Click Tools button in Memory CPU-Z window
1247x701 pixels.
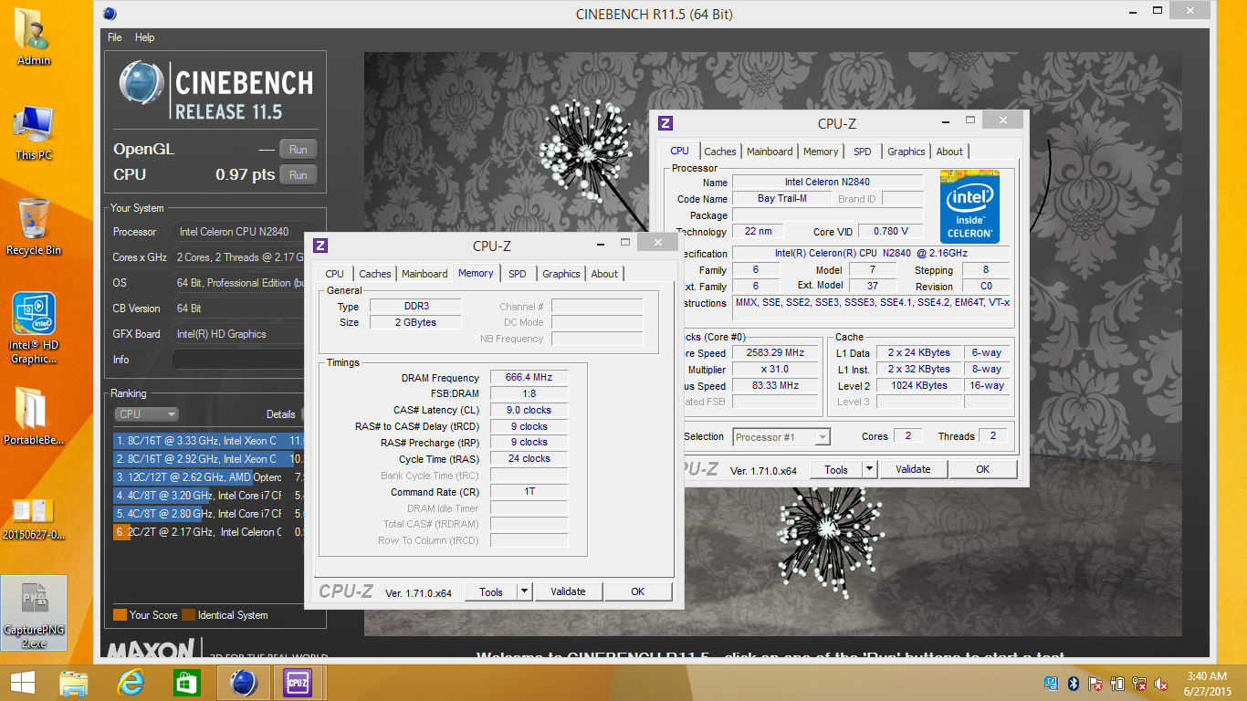[491, 591]
